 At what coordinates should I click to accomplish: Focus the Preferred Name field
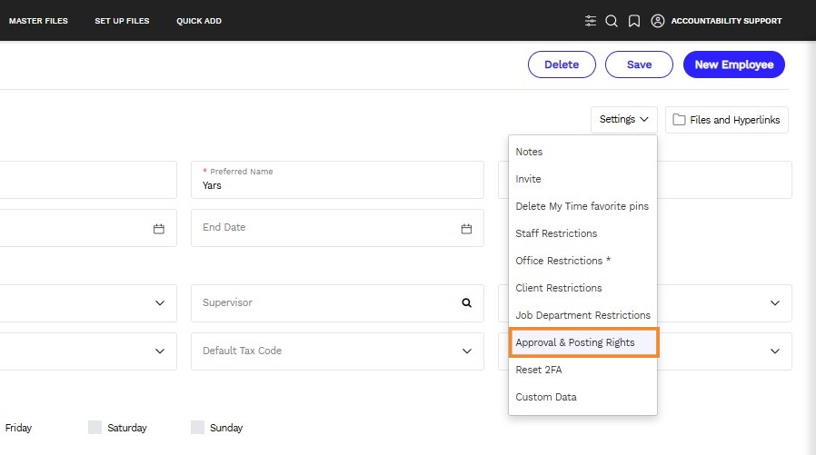pos(337,180)
